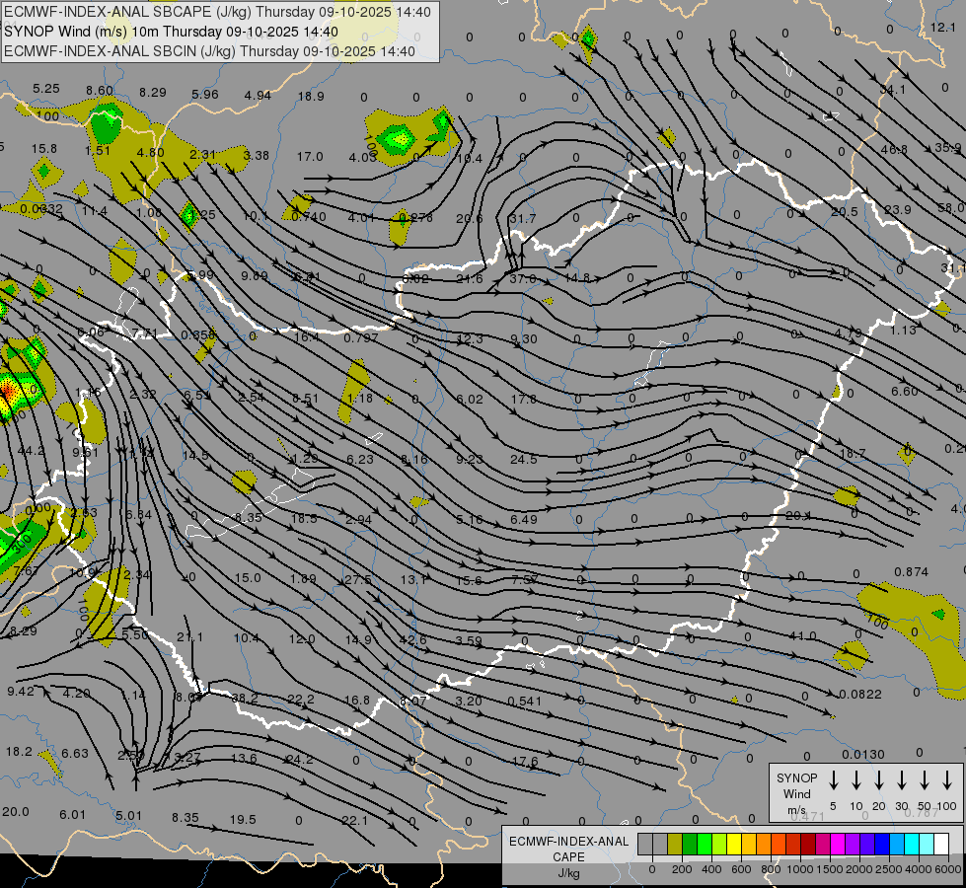Image resolution: width=966 pixels, height=888 pixels.
Task: Click the bright cyan CAPE legend swatch
Action: coord(912,845)
